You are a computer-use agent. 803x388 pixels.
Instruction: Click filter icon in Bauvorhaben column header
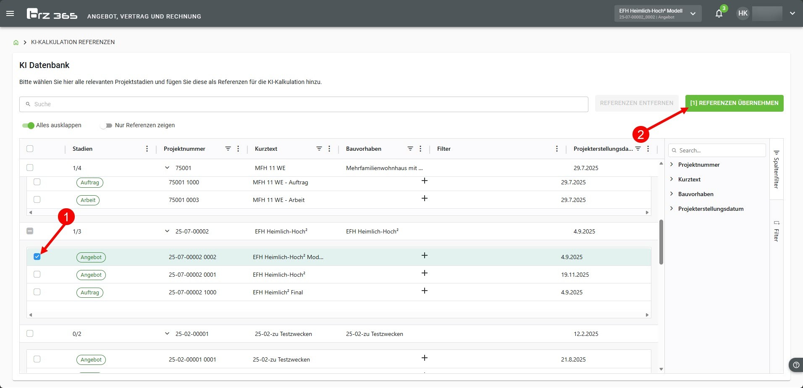click(x=410, y=149)
